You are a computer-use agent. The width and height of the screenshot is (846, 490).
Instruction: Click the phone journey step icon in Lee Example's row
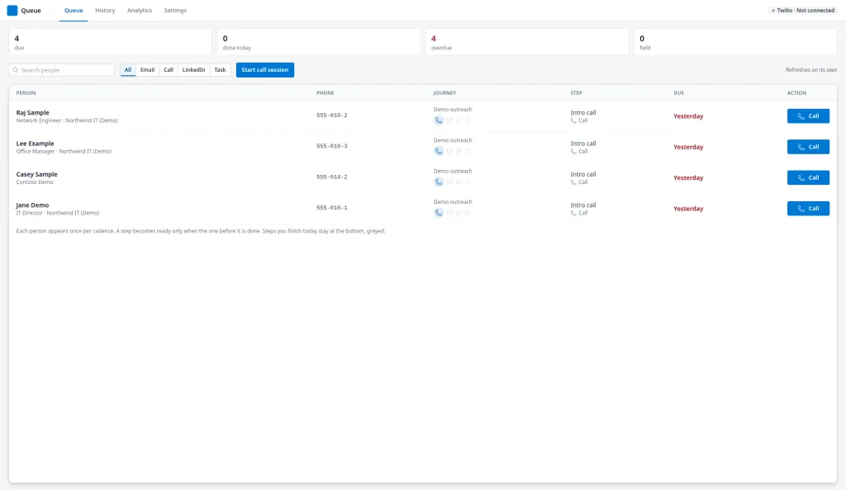tap(439, 151)
